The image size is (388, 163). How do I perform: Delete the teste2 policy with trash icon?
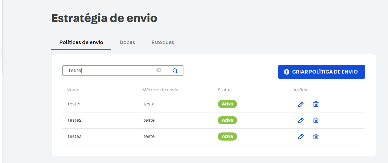click(x=316, y=120)
